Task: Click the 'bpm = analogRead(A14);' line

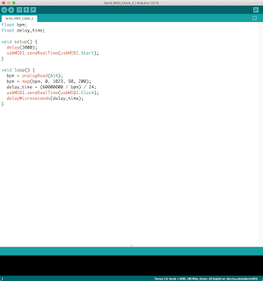Action: (34, 76)
